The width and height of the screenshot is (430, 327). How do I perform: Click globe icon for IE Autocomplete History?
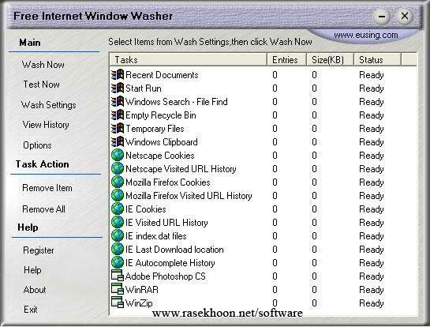pos(118,263)
